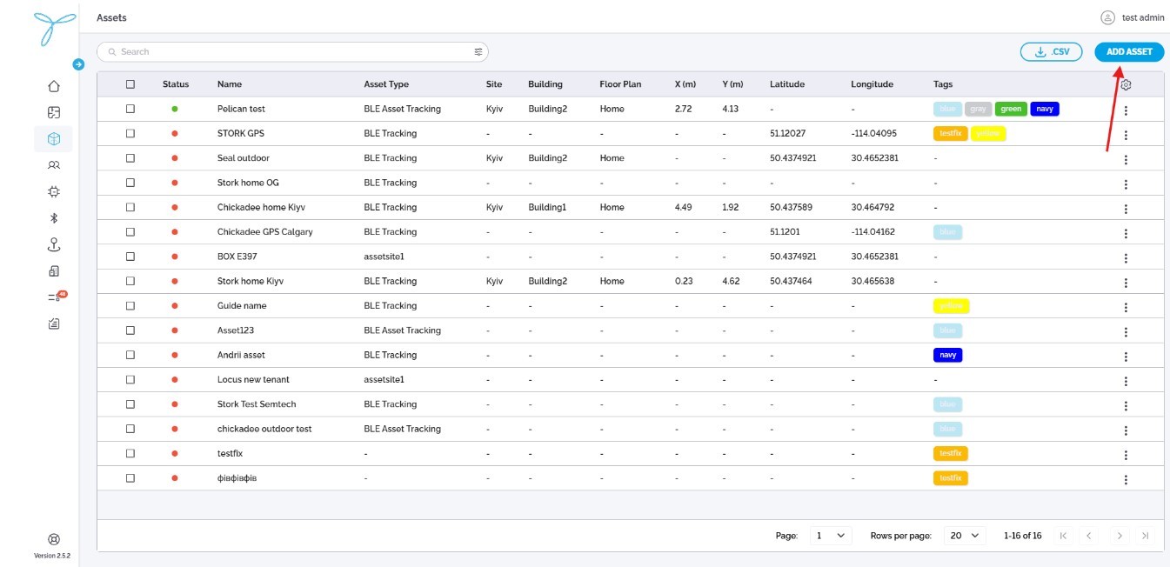Click the Status column header
Image resolution: width=1170 pixels, height=567 pixels.
(x=176, y=84)
